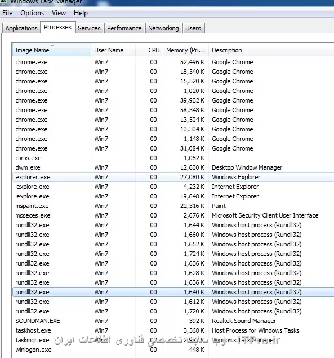This screenshot has height=358, width=334.
Task: Select iexplore.exe using 4,232 K
Action: [x=173, y=187]
